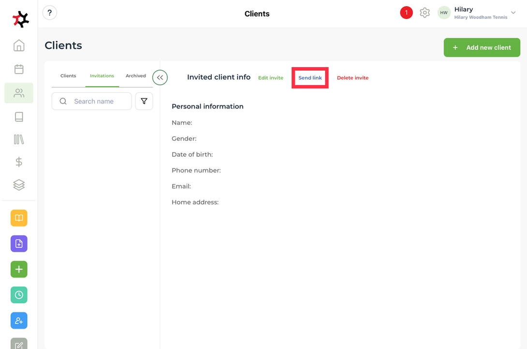Open the library books icon

click(x=19, y=140)
